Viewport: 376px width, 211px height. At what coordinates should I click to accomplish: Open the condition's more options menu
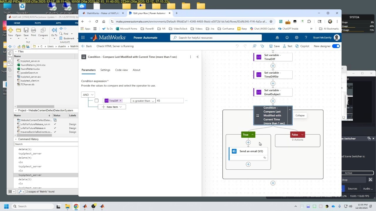tap(190, 57)
